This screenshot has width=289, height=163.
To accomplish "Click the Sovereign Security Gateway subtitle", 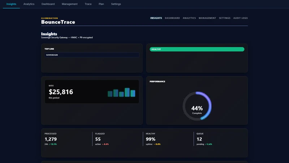I will click(x=67, y=38).
